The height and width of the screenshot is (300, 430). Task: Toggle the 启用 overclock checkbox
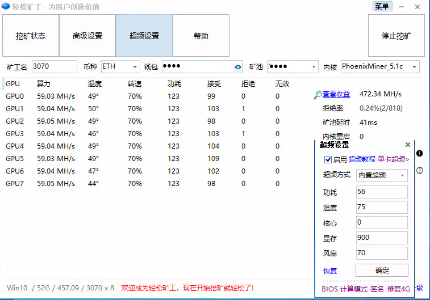(x=328, y=160)
